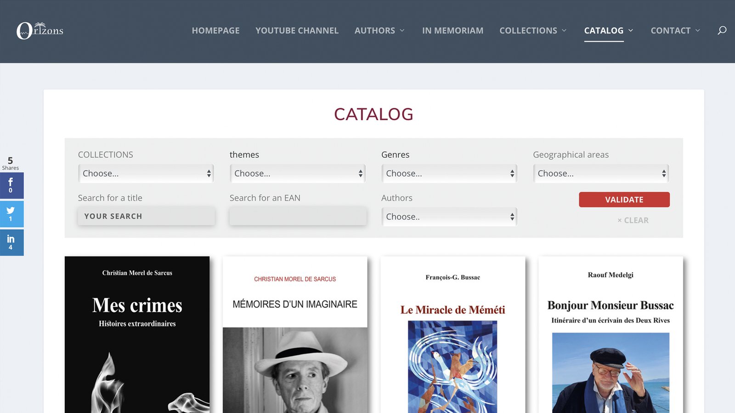
Task: Share the page on Facebook
Action: pos(11,185)
